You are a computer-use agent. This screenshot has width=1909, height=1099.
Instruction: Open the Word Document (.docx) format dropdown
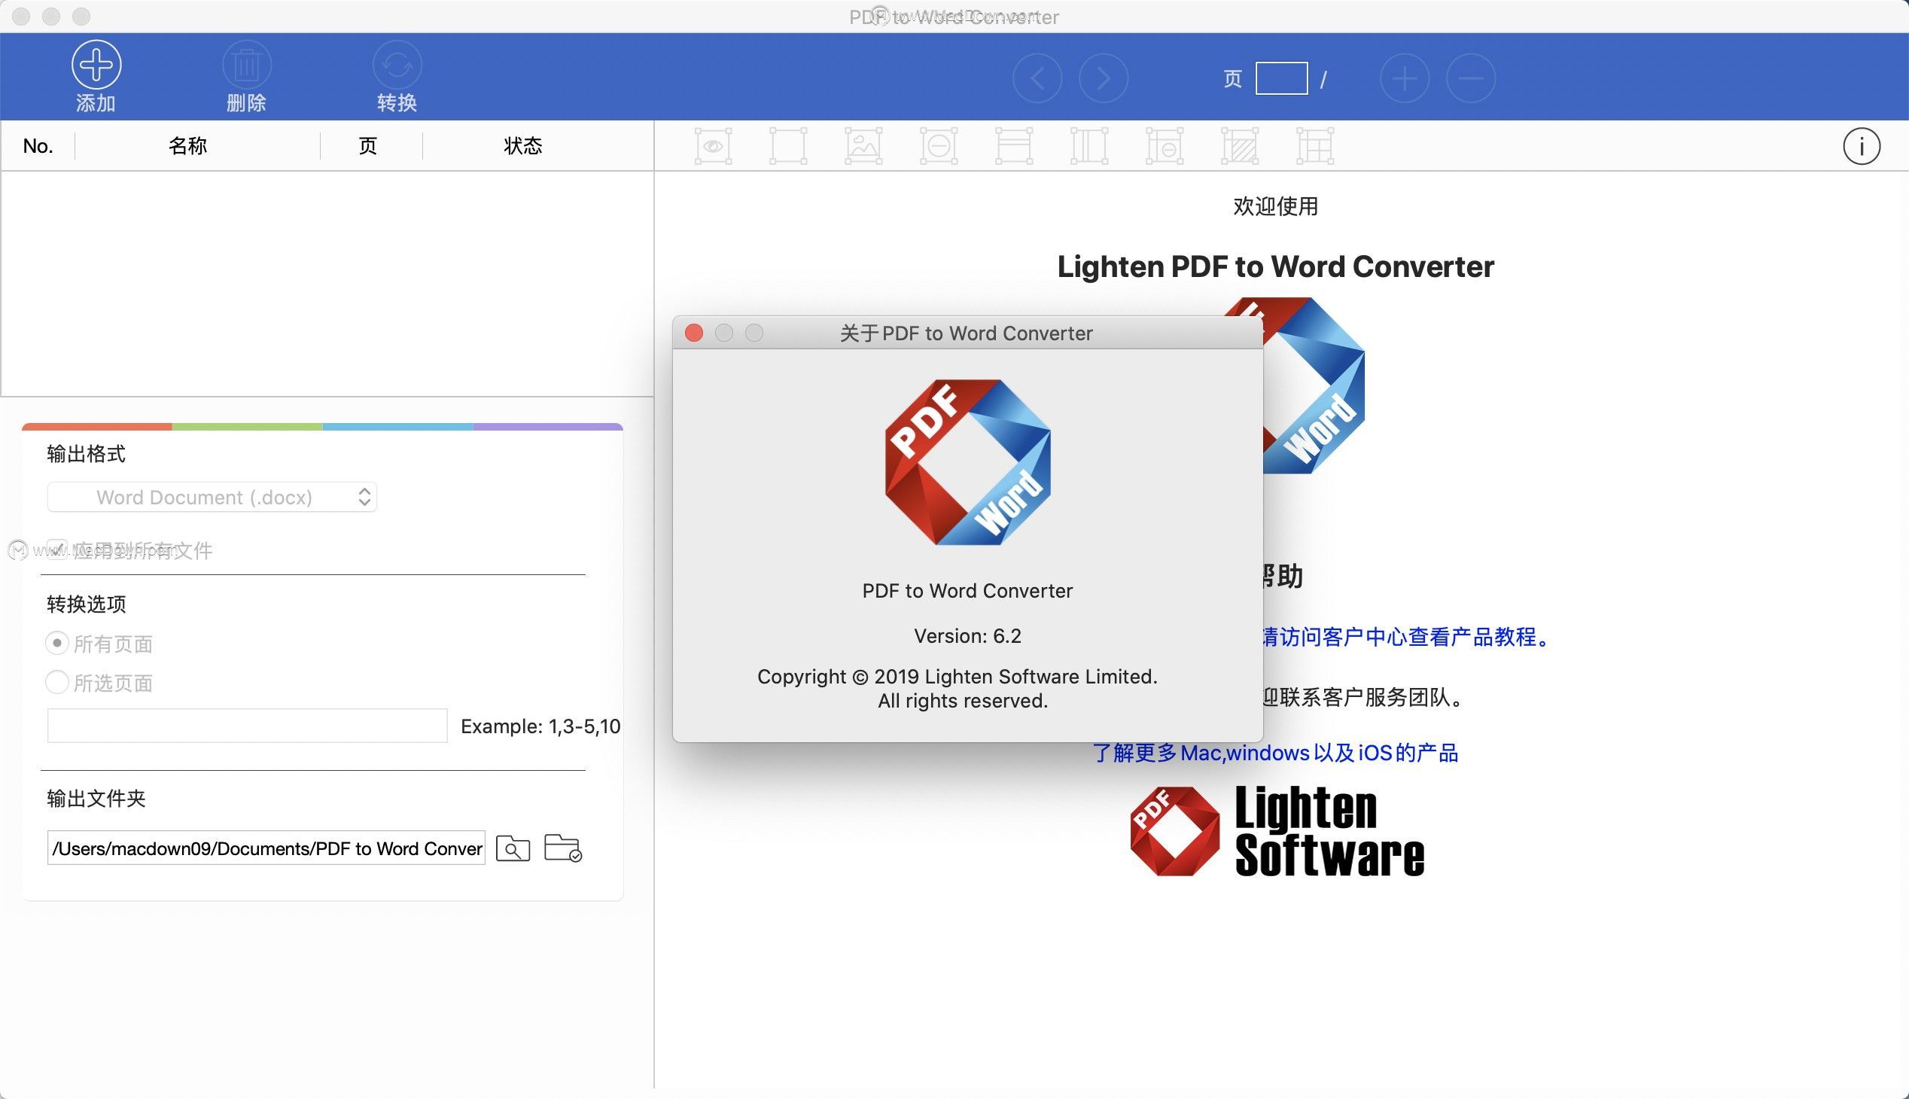point(212,497)
